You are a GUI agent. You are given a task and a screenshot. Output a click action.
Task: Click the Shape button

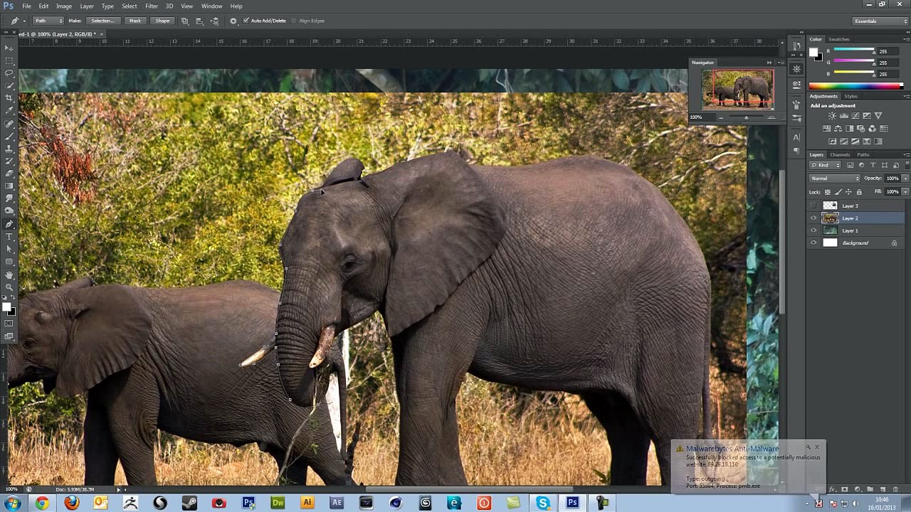[162, 21]
